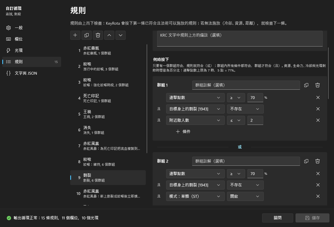Click the green status check icon

click(9, 218)
